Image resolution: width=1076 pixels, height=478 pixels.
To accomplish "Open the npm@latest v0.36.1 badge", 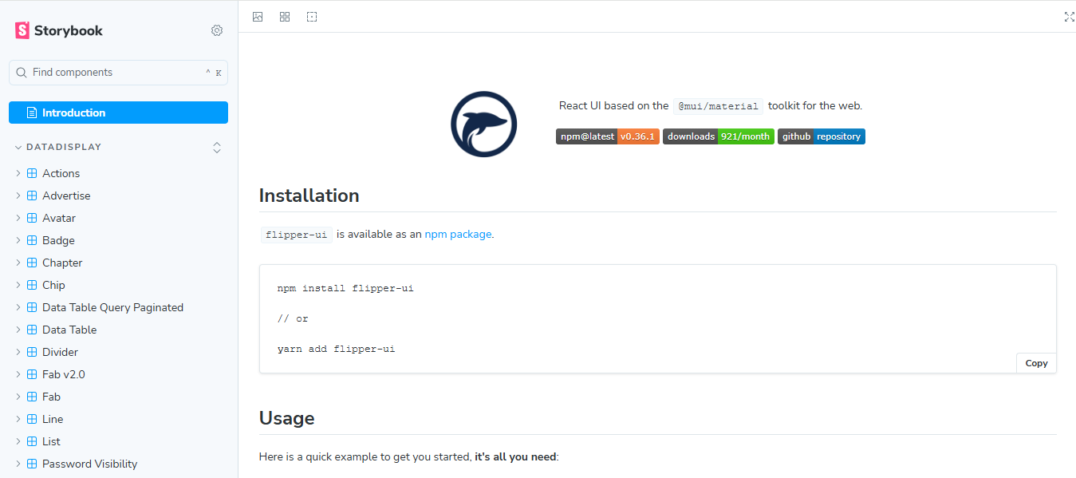I will pyautogui.click(x=608, y=136).
